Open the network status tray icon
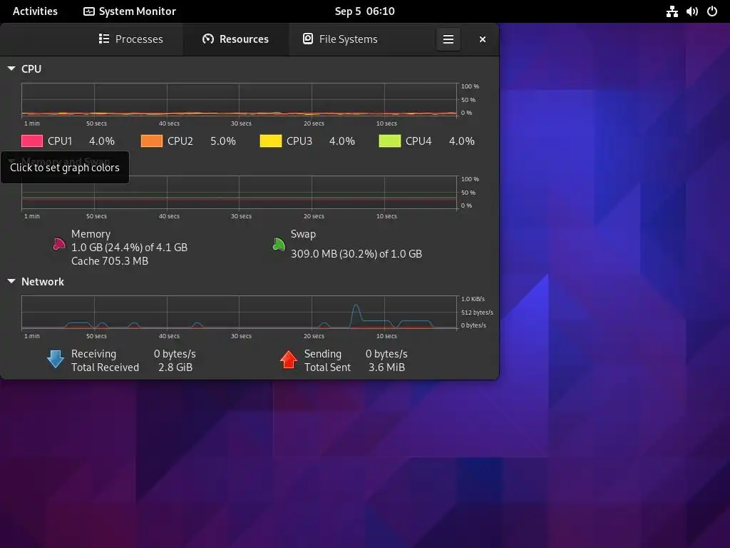The height and width of the screenshot is (548, 730). tap(672, 11)
